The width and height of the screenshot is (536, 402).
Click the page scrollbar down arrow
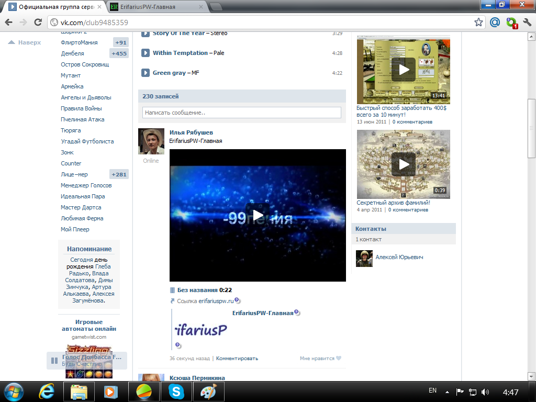tap(531, 376)
